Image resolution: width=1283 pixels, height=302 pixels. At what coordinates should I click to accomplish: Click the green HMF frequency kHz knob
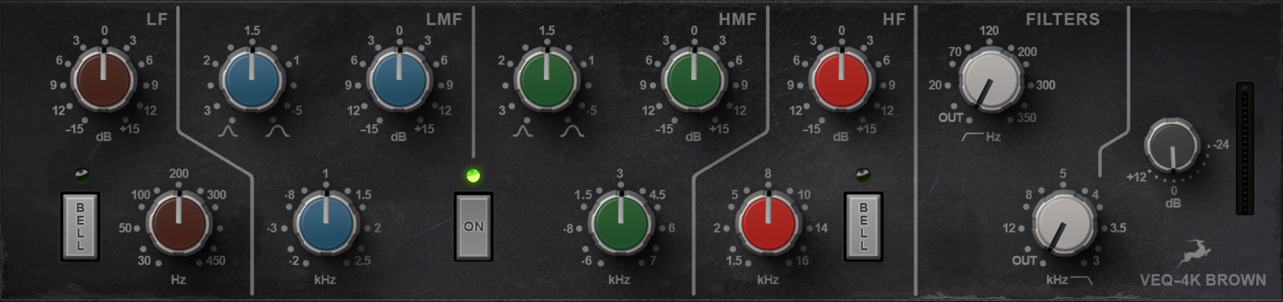(x=620, y=224)
